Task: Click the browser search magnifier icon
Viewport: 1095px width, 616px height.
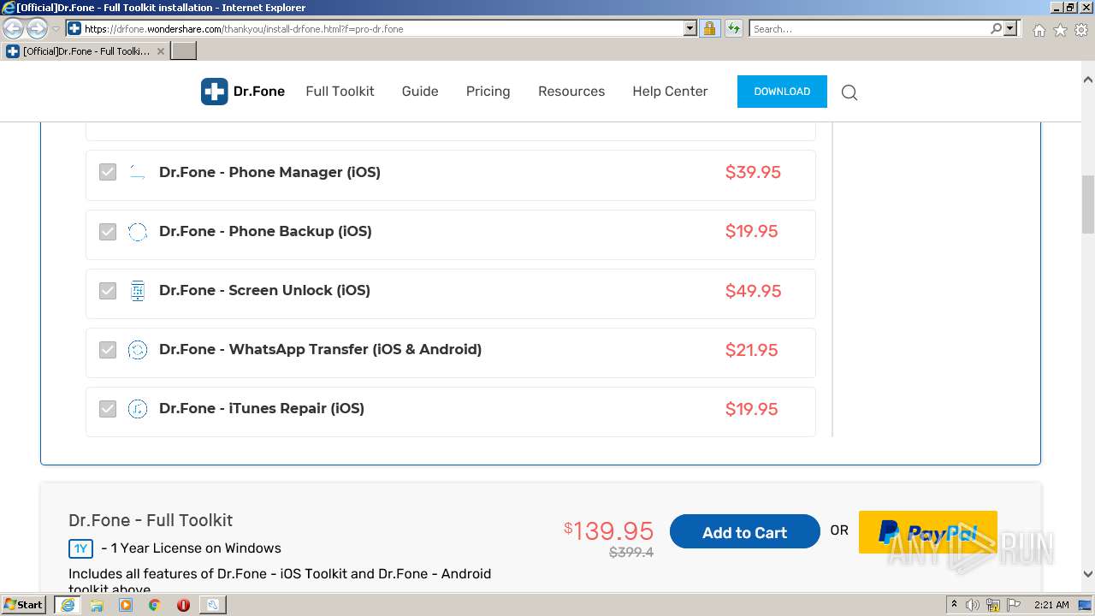Action: coord(996,28)
